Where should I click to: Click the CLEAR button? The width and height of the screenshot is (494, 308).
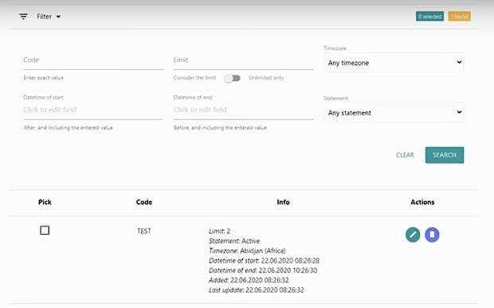[405, 155]
